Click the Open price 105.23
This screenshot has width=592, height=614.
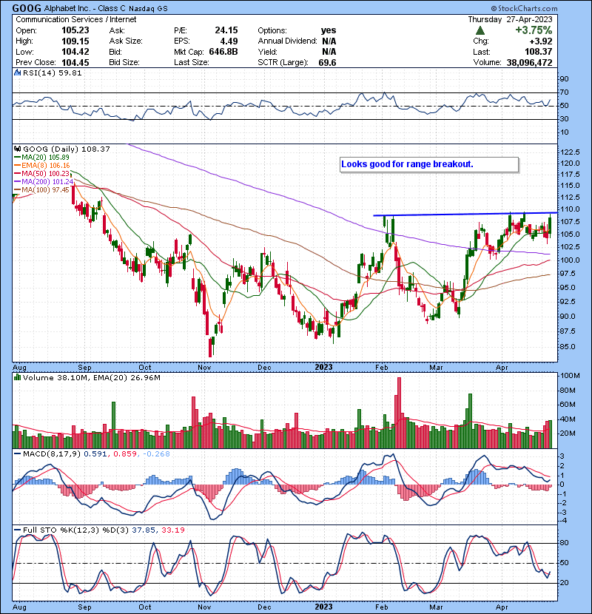[x=75, y=30]
